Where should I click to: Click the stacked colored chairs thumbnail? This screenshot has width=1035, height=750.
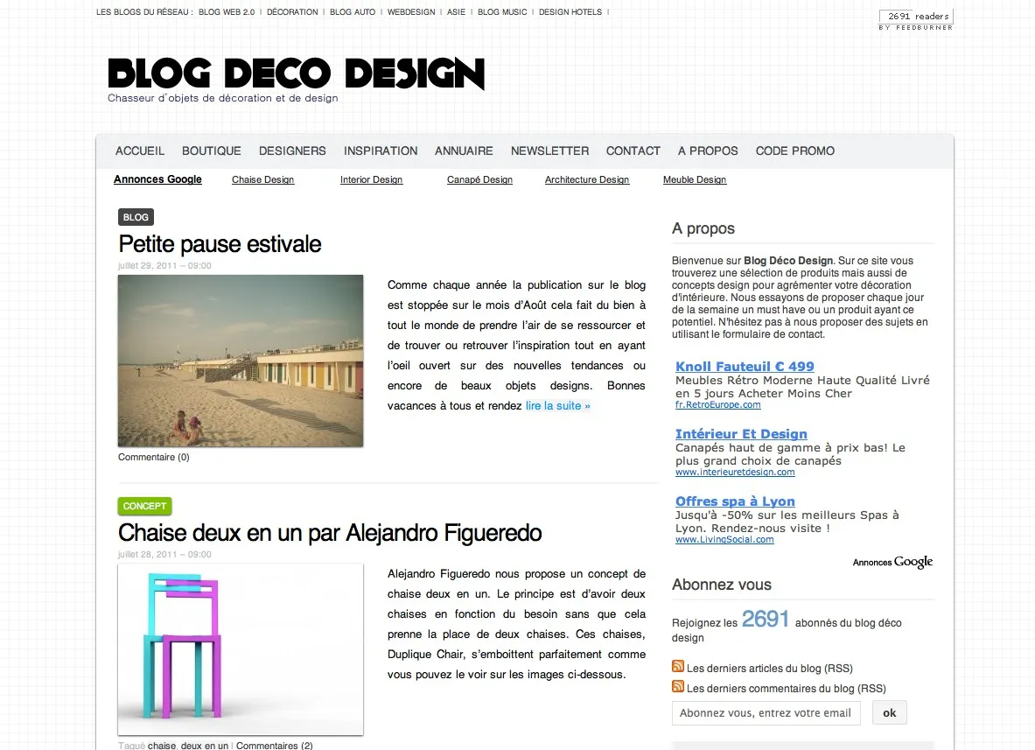(241, 649)
